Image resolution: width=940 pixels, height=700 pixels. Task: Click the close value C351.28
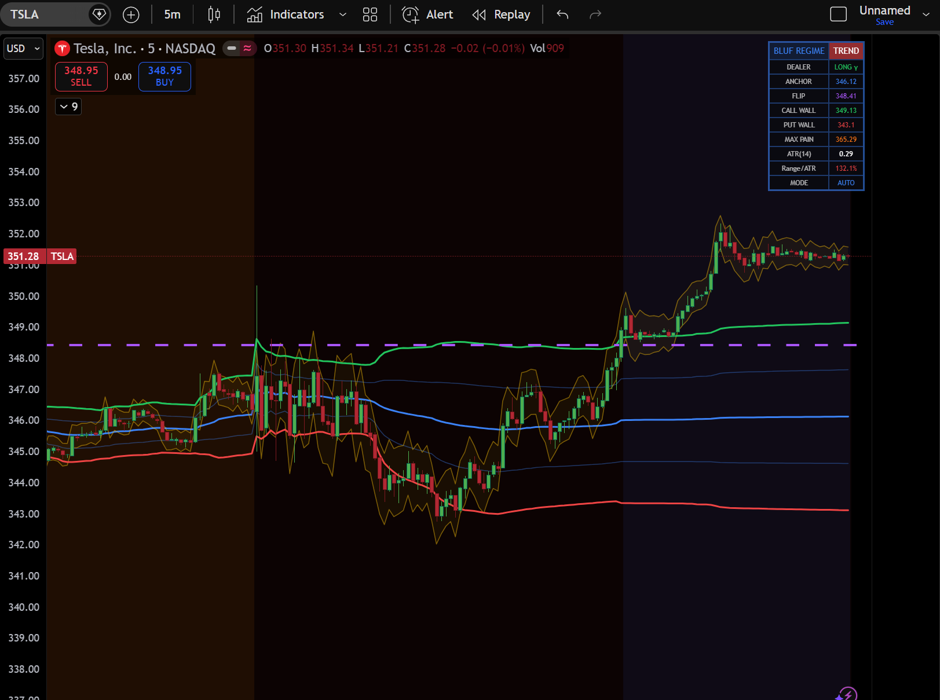[x=425, y=49]
